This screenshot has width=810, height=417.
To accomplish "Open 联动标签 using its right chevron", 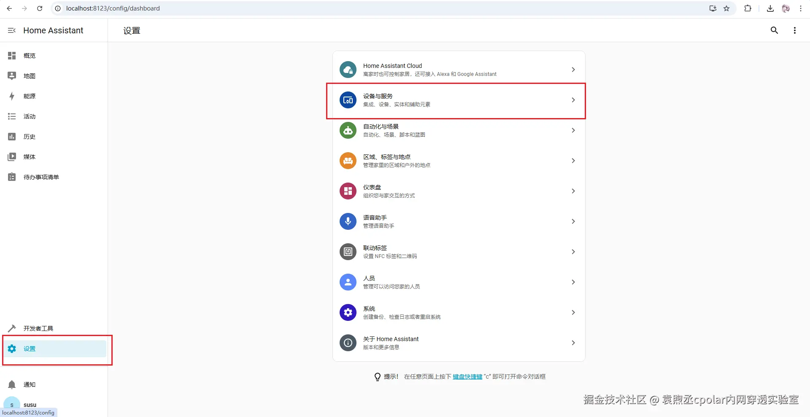I will pyautogui.click(x=573, y=252).
